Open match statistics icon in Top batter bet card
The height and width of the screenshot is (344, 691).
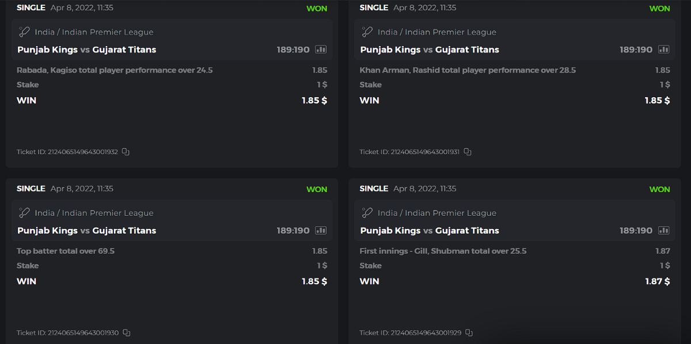pyautogui.click(x=321, y=231)
